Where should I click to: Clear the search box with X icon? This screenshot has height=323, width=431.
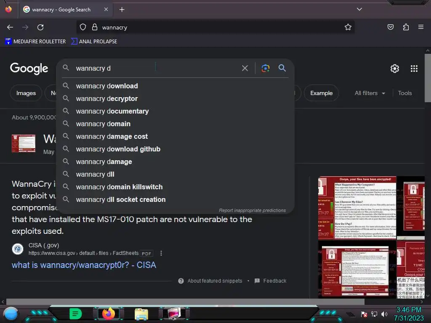[245, 68]
